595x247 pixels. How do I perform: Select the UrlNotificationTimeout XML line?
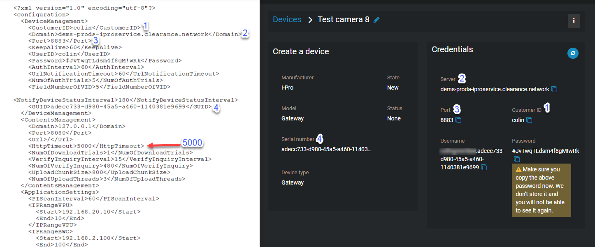coord(124,74)
